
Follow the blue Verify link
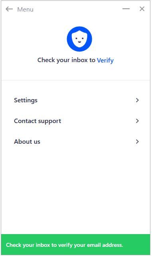point(105,61)
